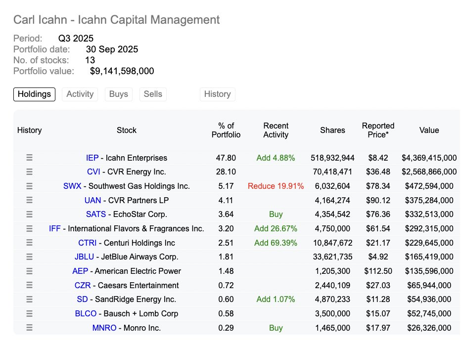461x345 pixels.
Task: Open history icon for MNRO row
Action: [x=29, y=328]
